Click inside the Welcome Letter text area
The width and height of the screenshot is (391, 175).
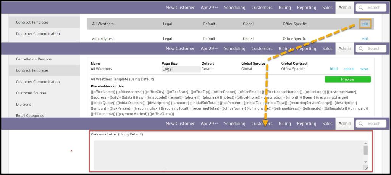pyautogui.click(x=225, y=154)
